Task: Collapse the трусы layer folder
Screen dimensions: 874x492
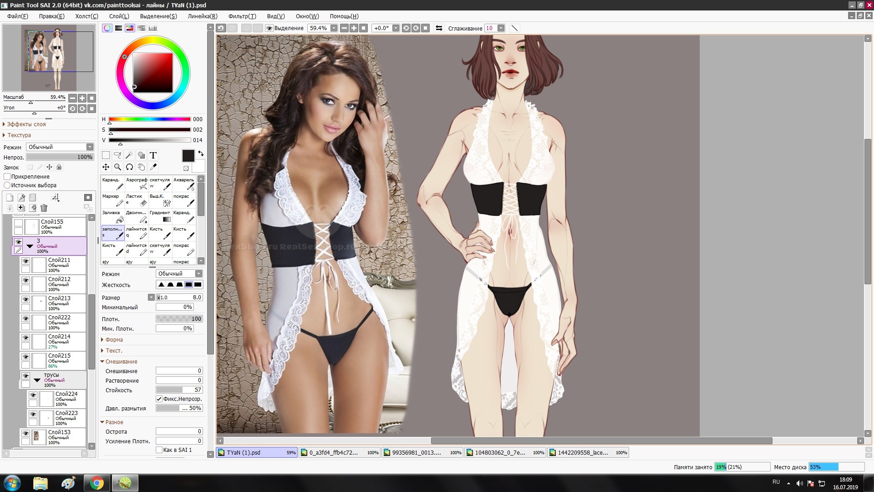Action: (x=37, y=379)
